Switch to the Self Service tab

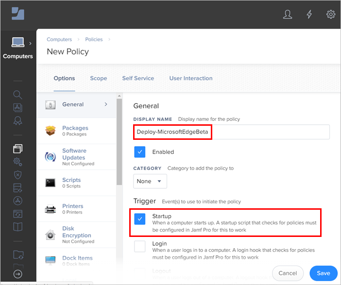click(138, 78)
